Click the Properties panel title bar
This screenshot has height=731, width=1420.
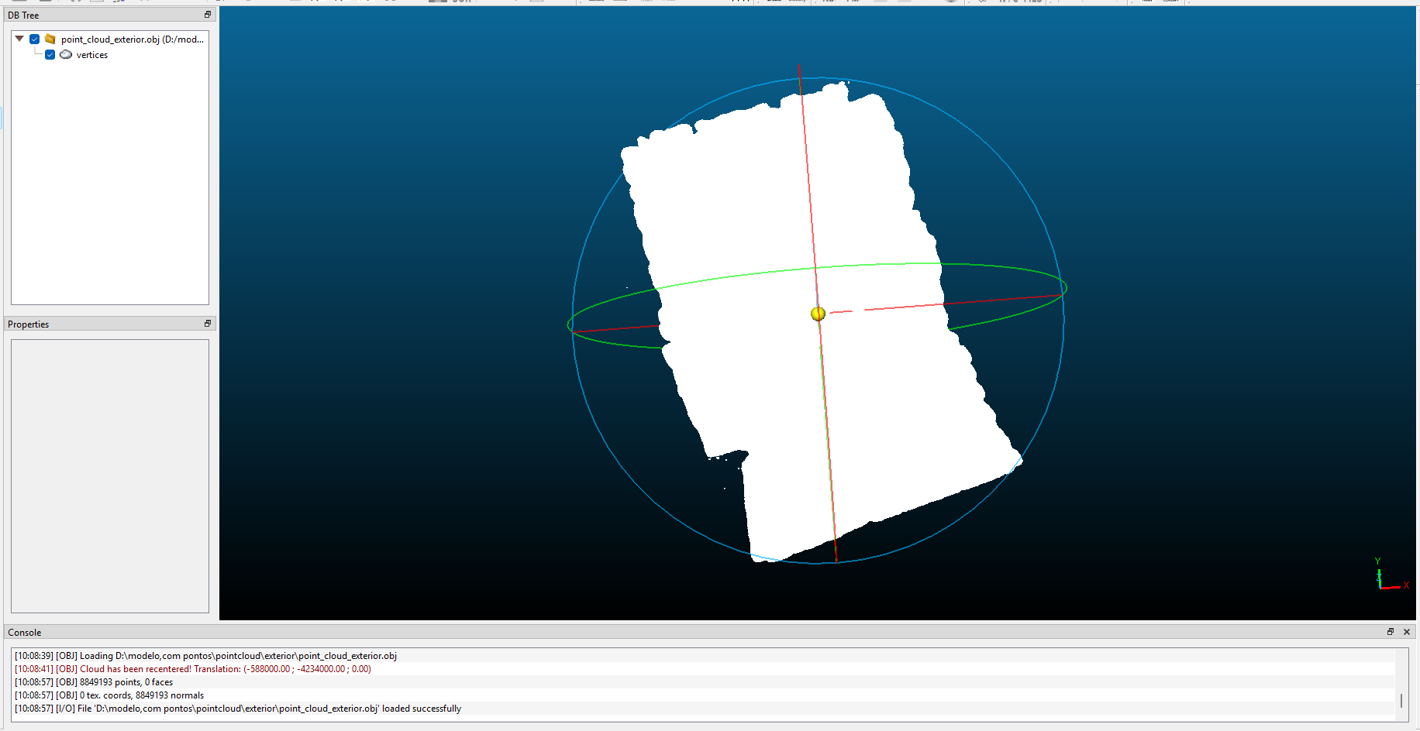(x=101, y=324)
